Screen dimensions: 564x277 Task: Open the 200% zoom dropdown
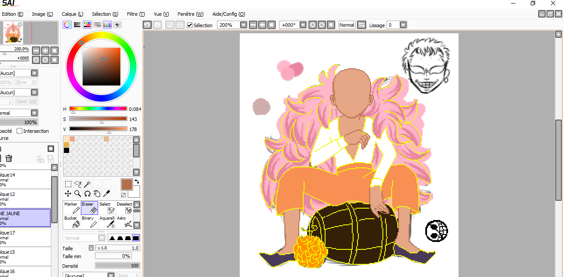pyautogui.click(x=244, y=25)
